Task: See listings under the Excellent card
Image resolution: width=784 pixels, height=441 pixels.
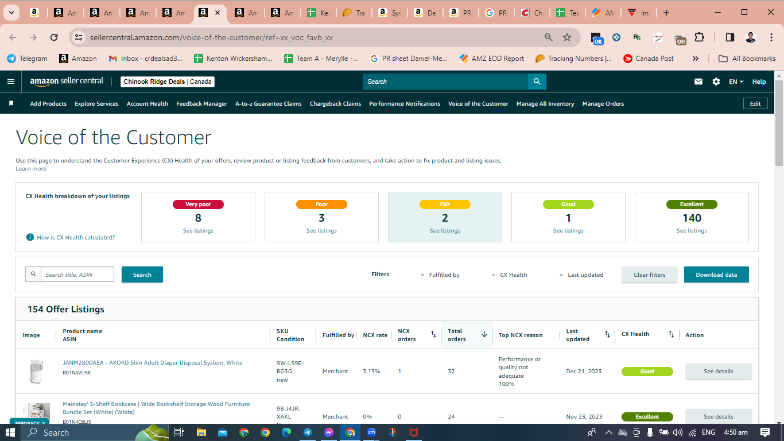Action: pyautogui.click(x=692, y=231)
